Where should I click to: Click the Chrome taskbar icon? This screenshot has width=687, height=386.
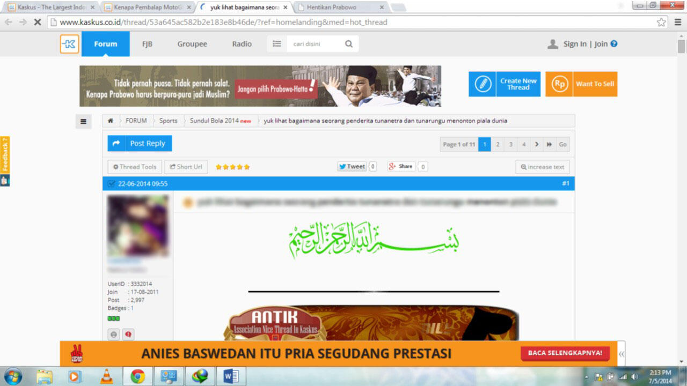click(x=138, y=376)
